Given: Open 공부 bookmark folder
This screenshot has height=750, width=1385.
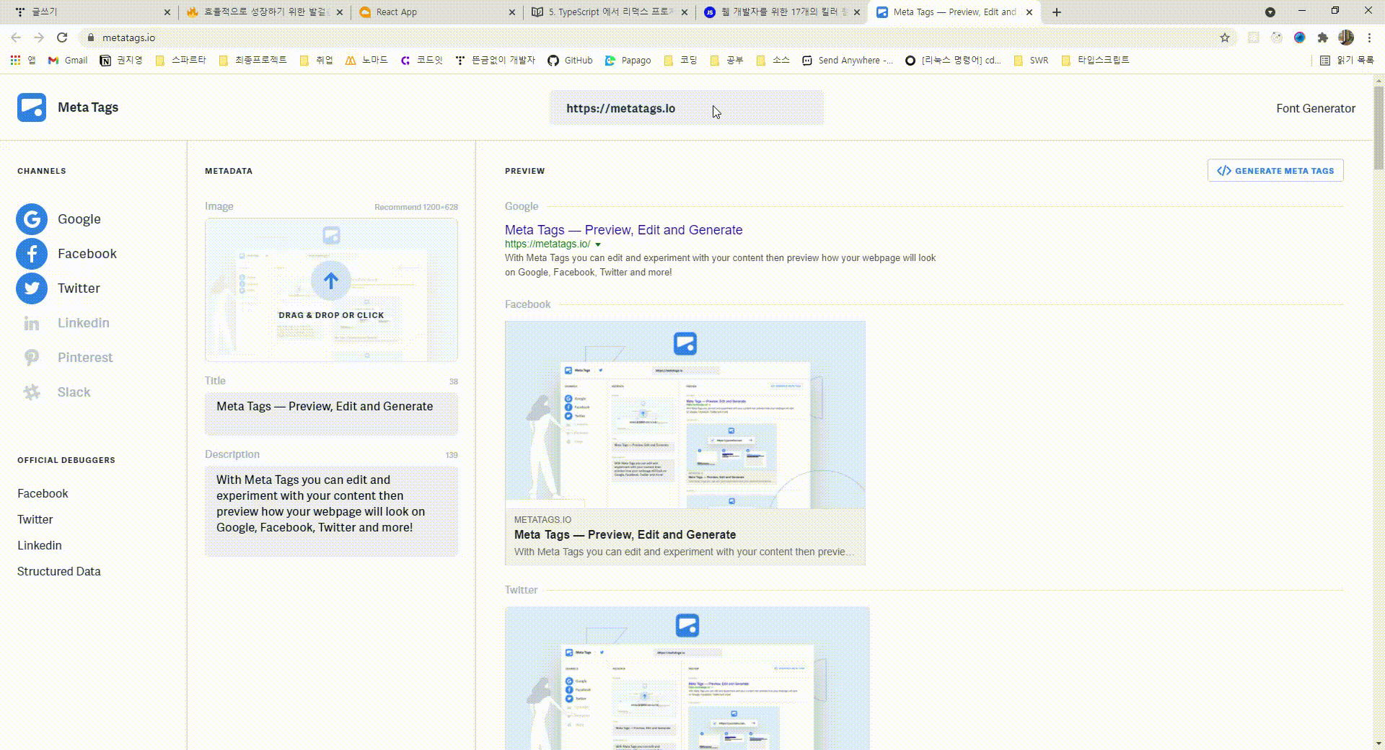Looking at the screenshot, I should click(x=726, y=61).
